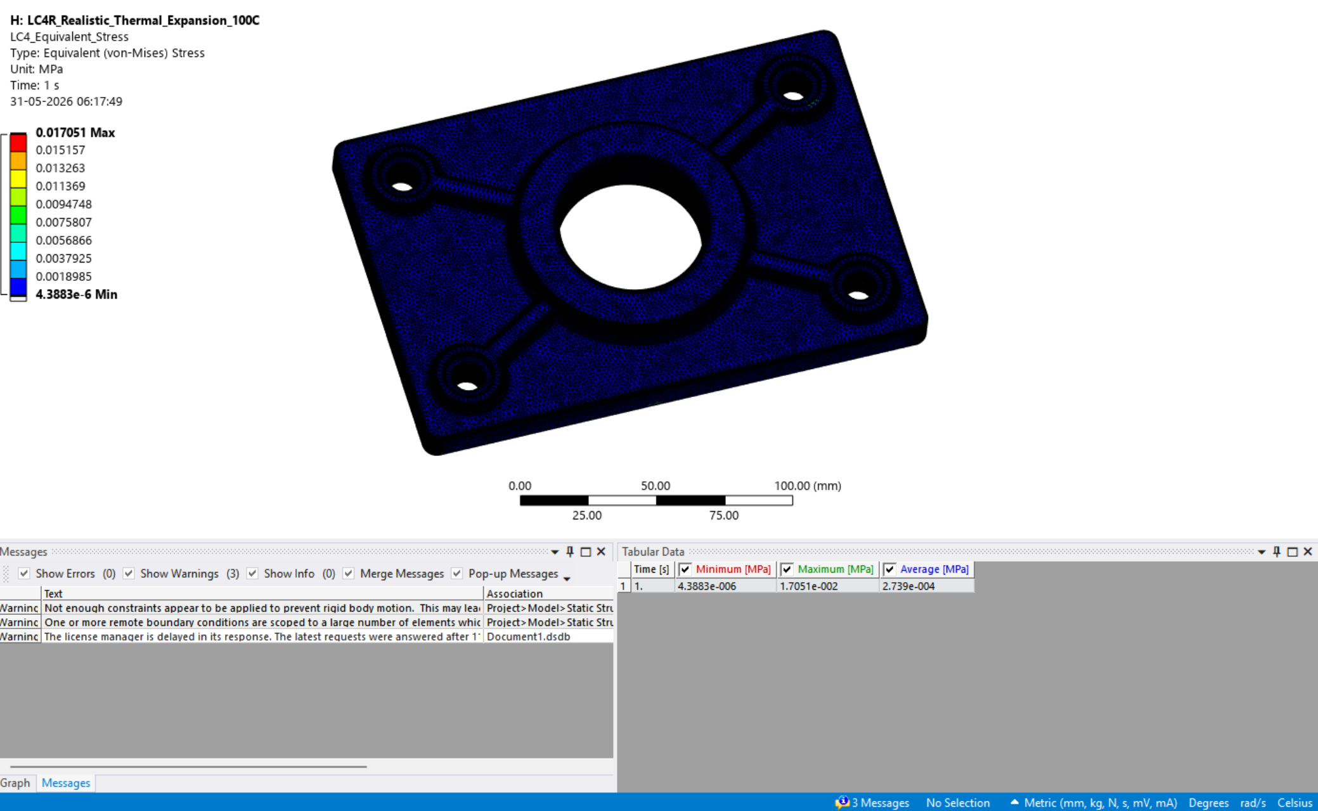Click the red legend color band

click(x=18, y=142)
